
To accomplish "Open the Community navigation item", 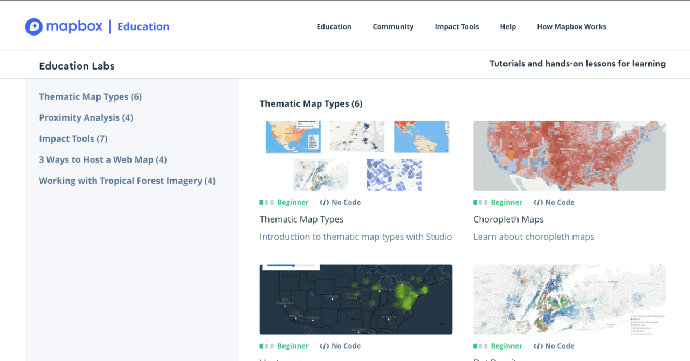I will (393, 26).
